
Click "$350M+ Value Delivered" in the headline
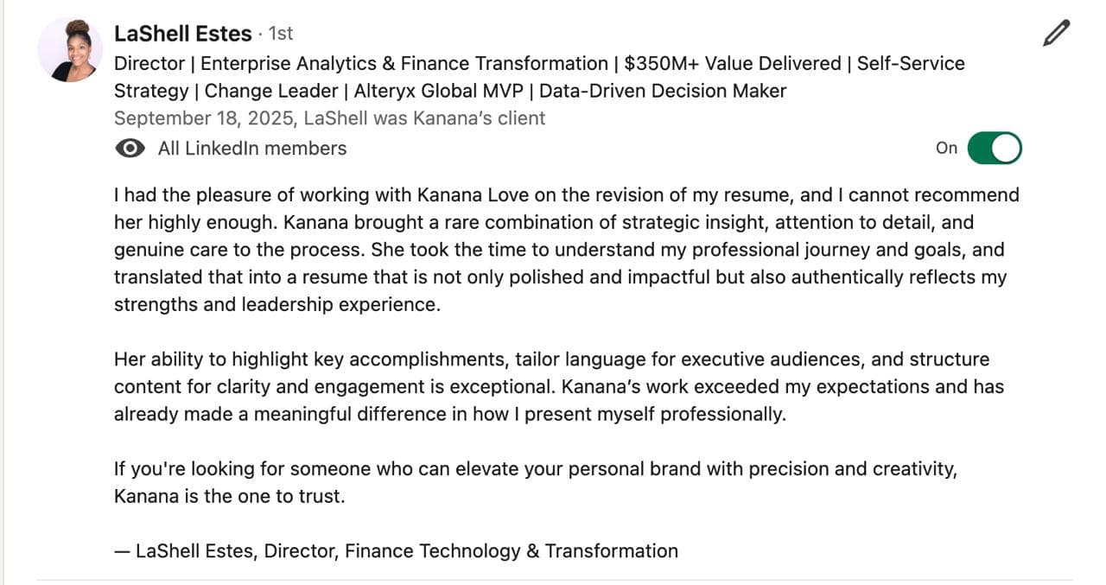coord(733,63)
